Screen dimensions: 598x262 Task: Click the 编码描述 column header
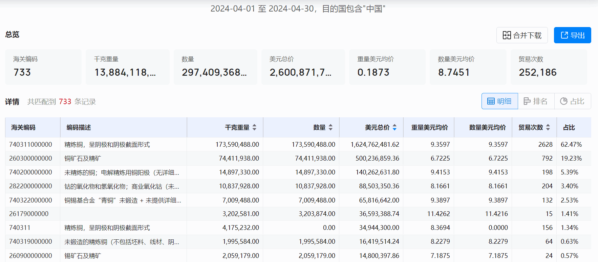pos(79,127)
